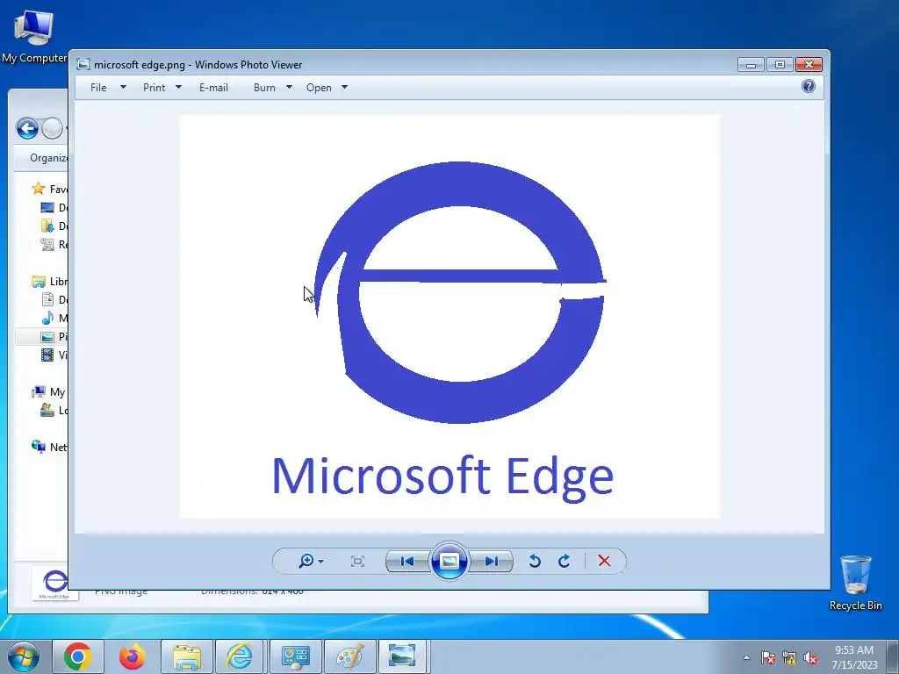Expand the Open dropdown arrow
The height and width of the screenshot is (674, 899).
(344, 87)
